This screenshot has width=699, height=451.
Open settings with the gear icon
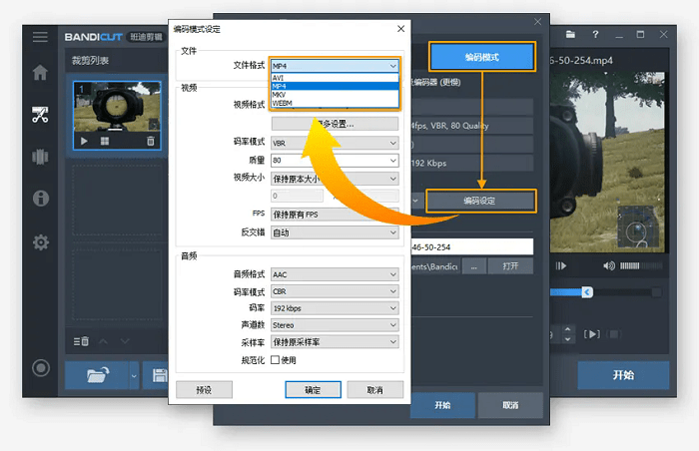40,242
